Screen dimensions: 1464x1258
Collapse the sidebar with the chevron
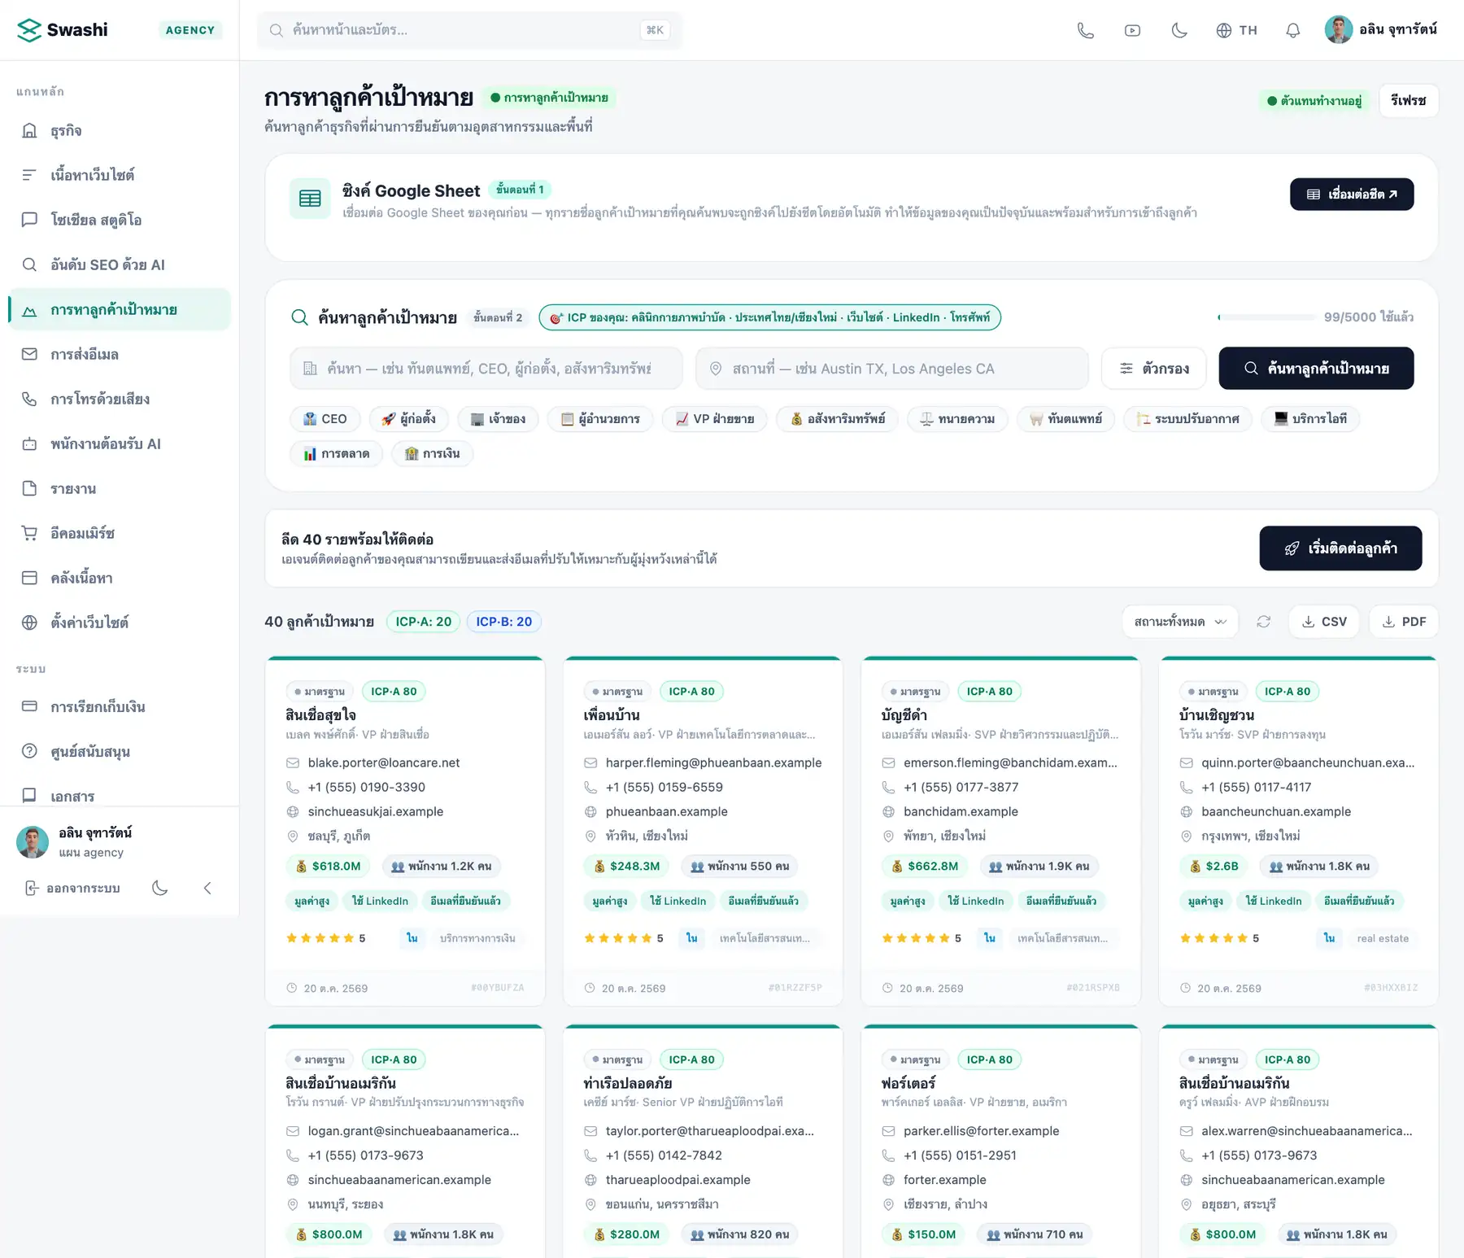coord(207,888)
